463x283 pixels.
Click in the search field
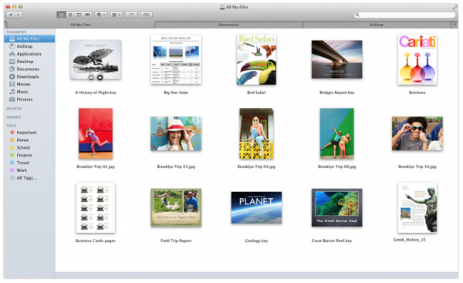pos(405,15)
